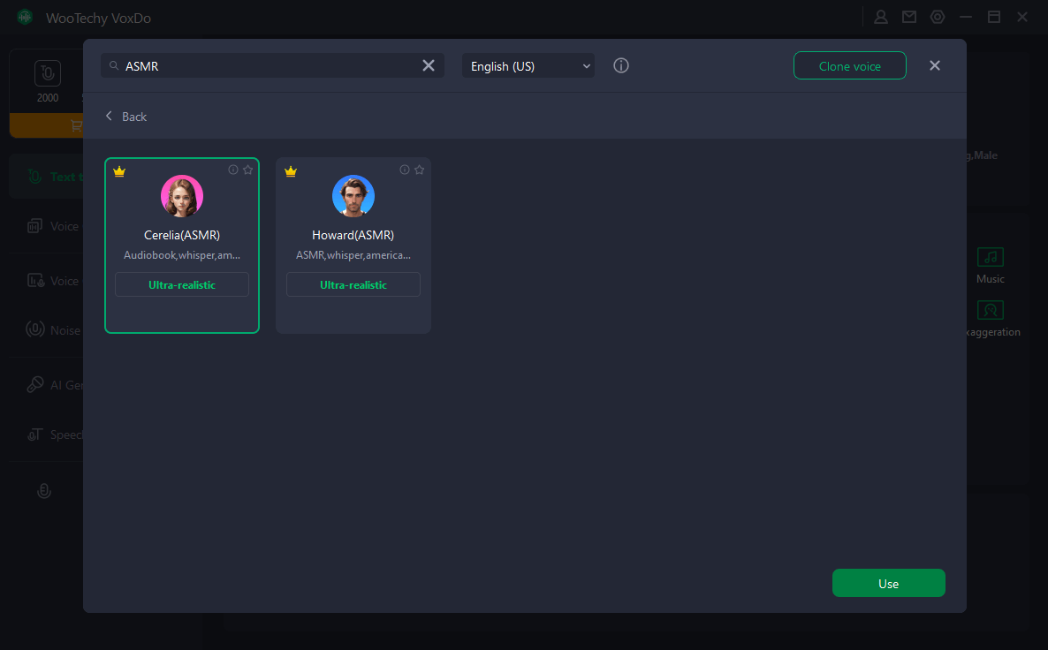Click the 'Audiobook,whisper,am...' tag text

[182, 255]
